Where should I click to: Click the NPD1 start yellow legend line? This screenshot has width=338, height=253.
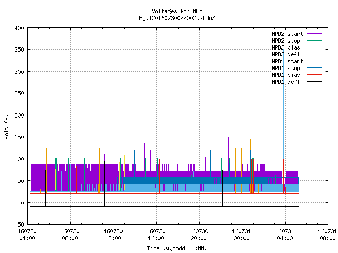(x=314, y=61)
